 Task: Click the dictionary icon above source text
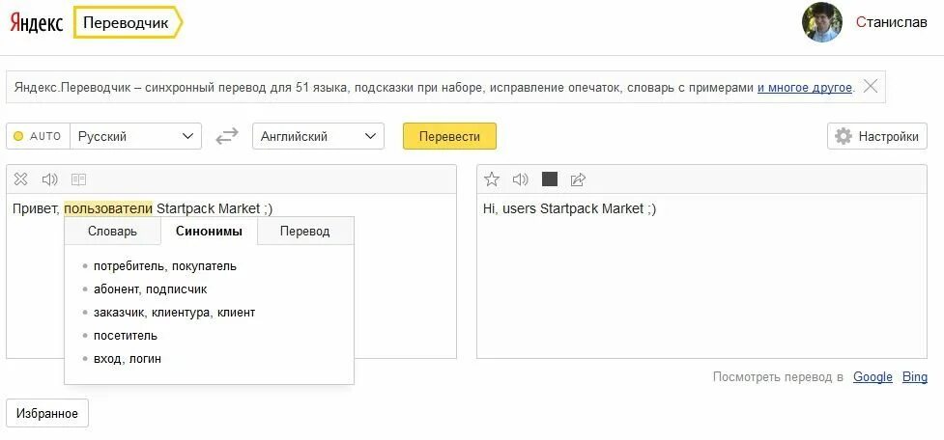pyautogui.click(x=79, y=179)
